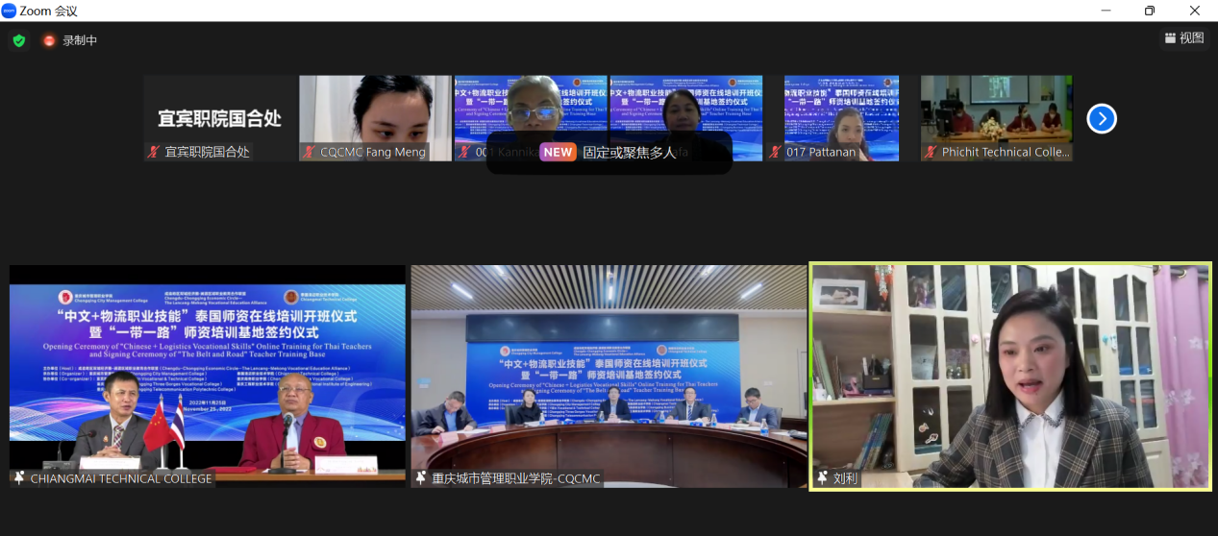1218x536 pixels.
Task: Click the red recording indicator icon
Action: [49, 40]
